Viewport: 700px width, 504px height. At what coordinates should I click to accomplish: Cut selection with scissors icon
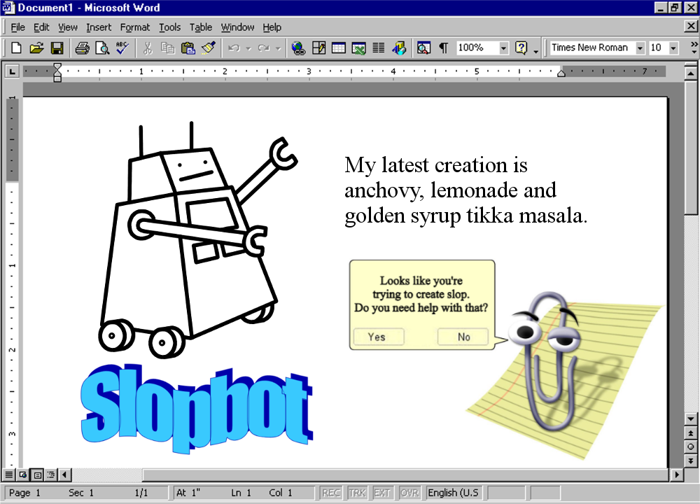click(147, 48)
